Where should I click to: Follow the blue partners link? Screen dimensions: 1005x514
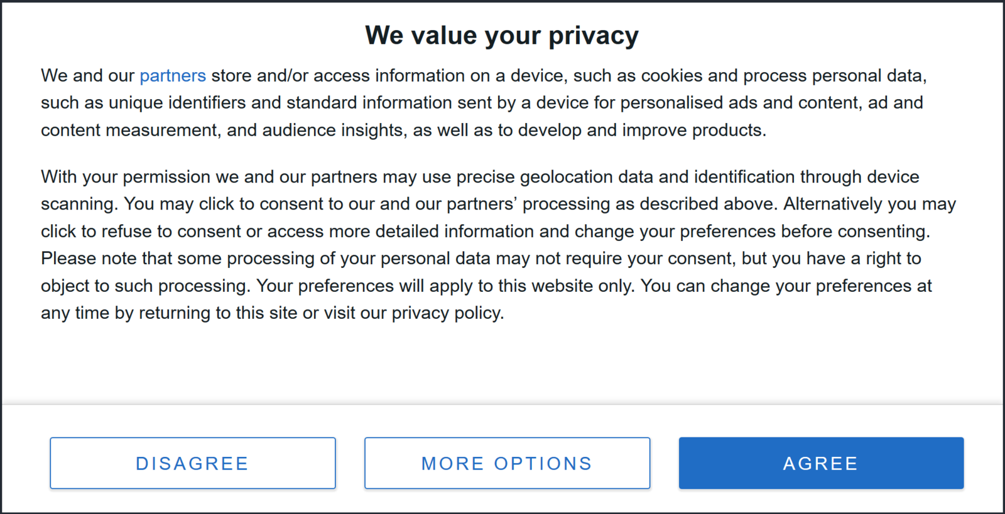pos(173,76)
